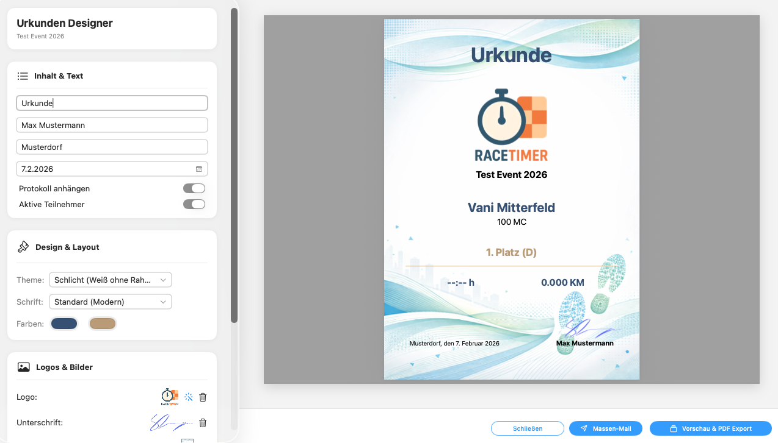Open the calendar picker in date field
Viewport: 778px width, 443px height.
pyautogui.click(x=199, y=169)
